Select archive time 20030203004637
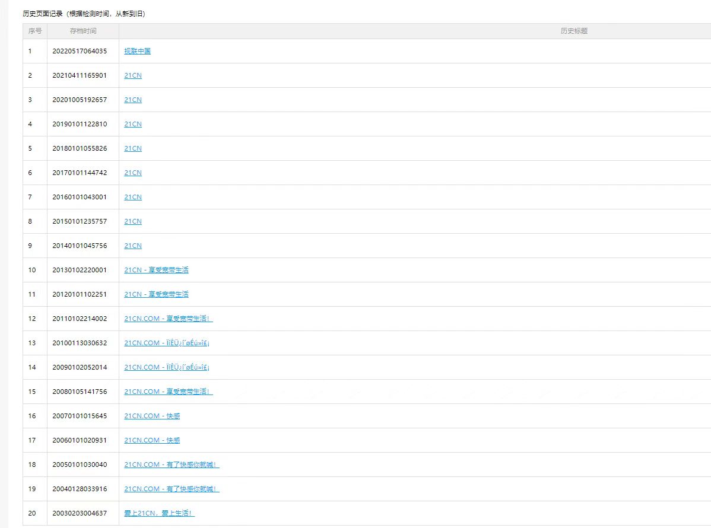 click(x=80, y=513)
